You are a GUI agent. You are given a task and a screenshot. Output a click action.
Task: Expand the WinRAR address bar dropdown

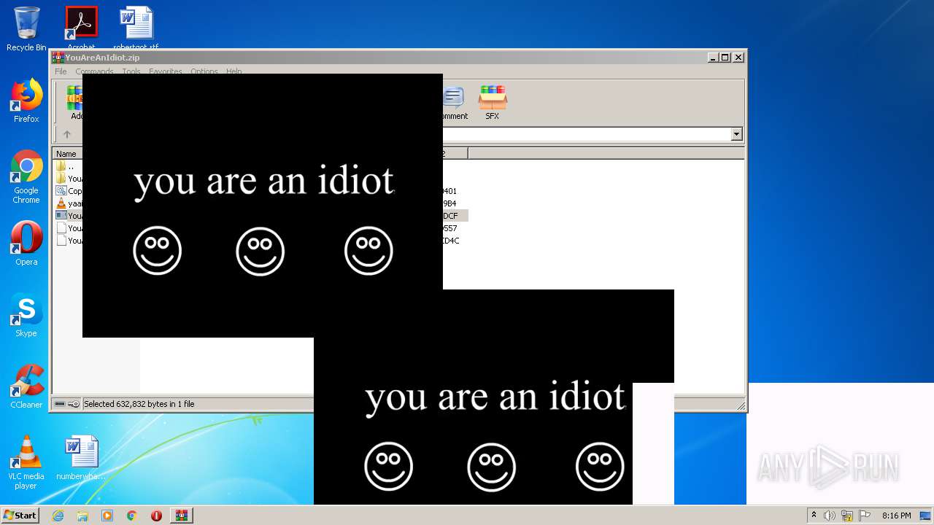[736, 134]
